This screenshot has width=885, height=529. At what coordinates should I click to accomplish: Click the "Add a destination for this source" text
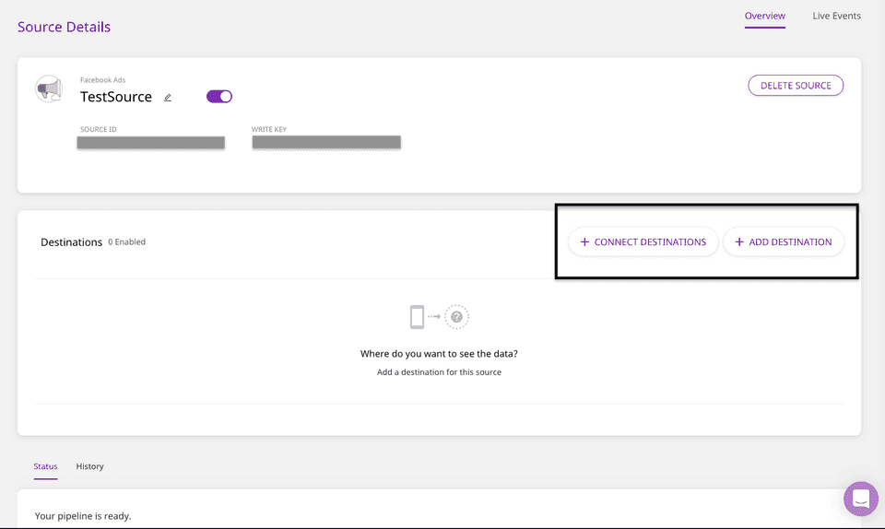coord(439,372)
